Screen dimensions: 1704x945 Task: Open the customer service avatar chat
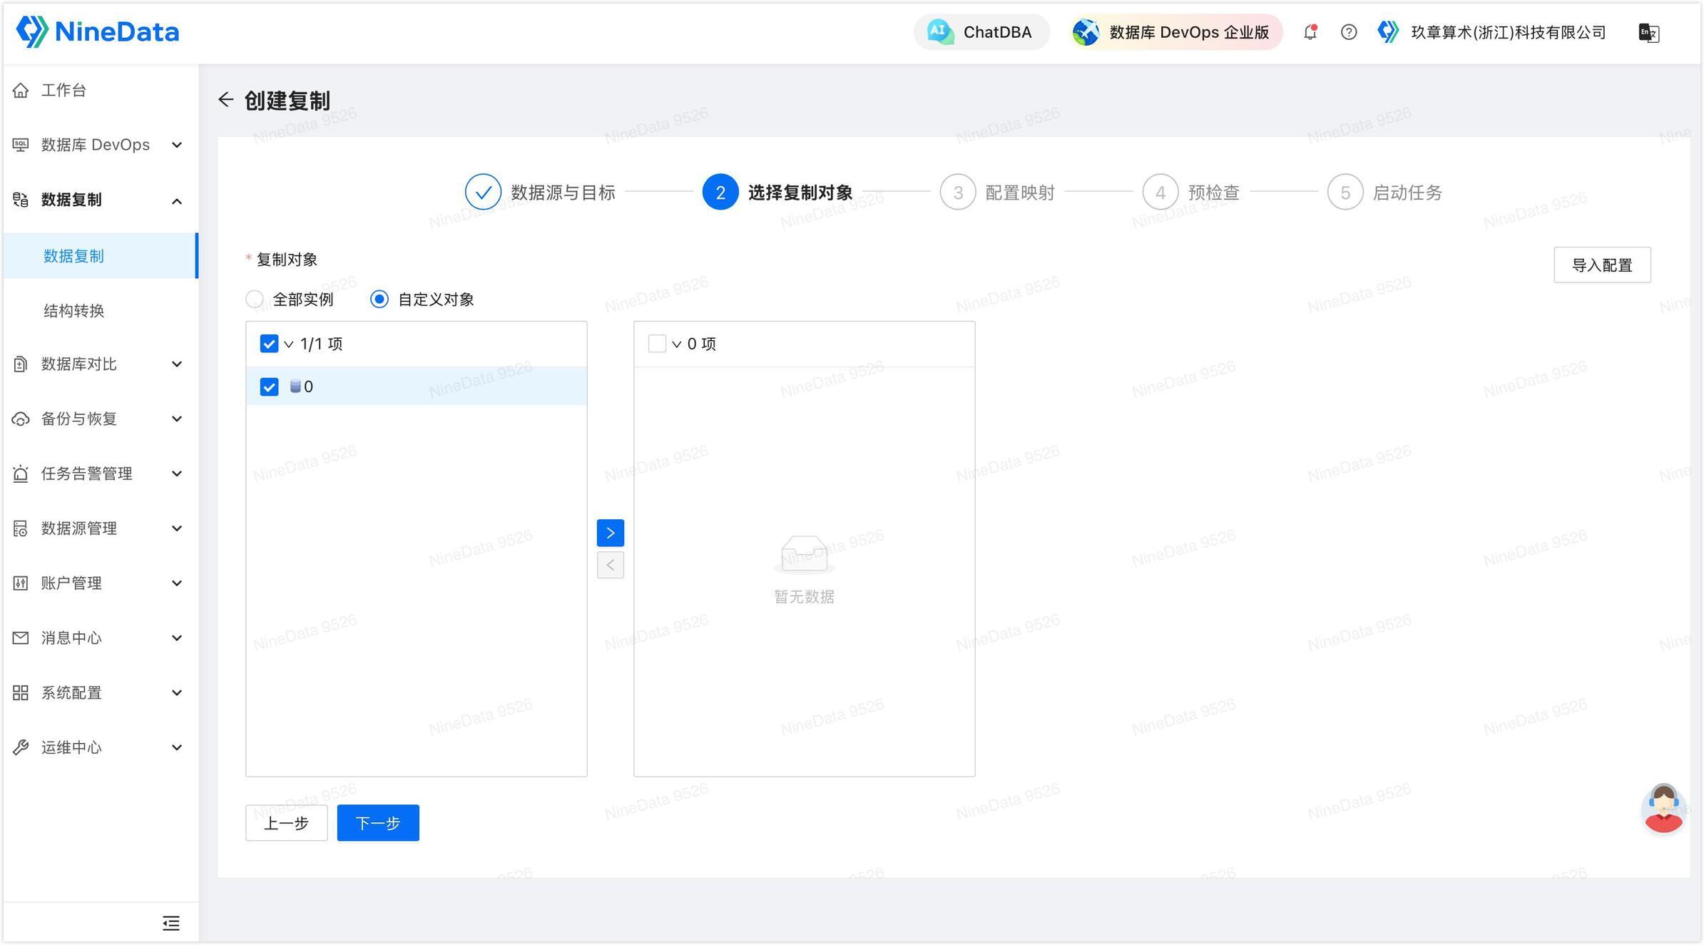pos(1663,808)
